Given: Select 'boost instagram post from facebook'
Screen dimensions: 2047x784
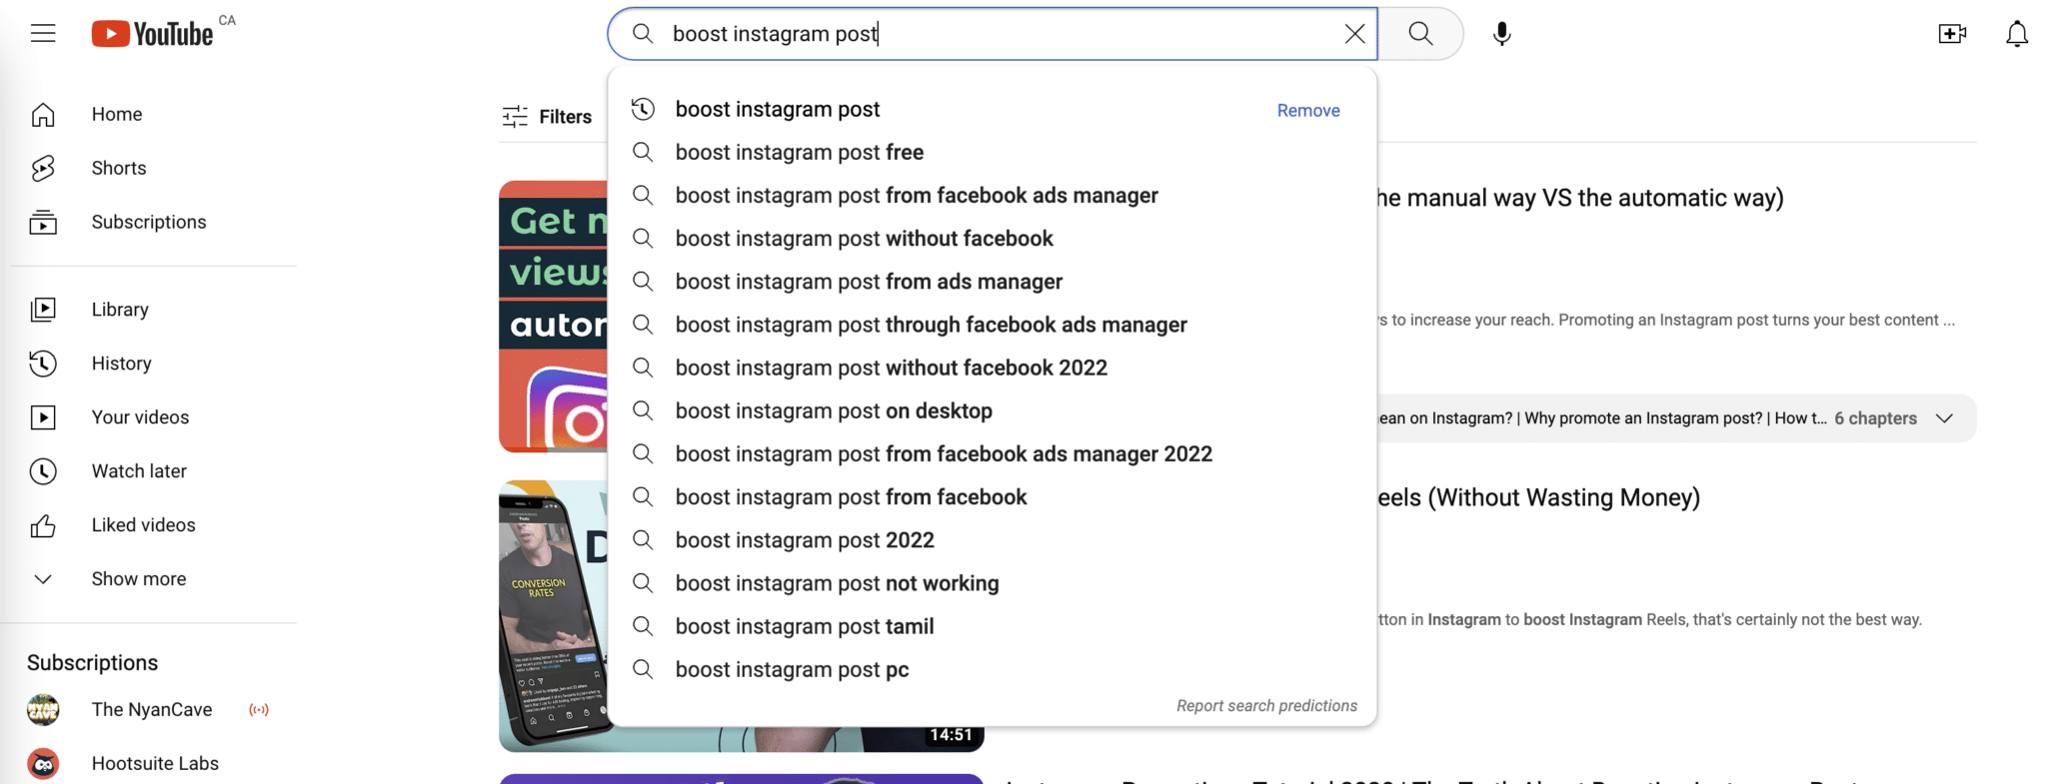Looking at the screenshot, I should [x=992, y=496].
